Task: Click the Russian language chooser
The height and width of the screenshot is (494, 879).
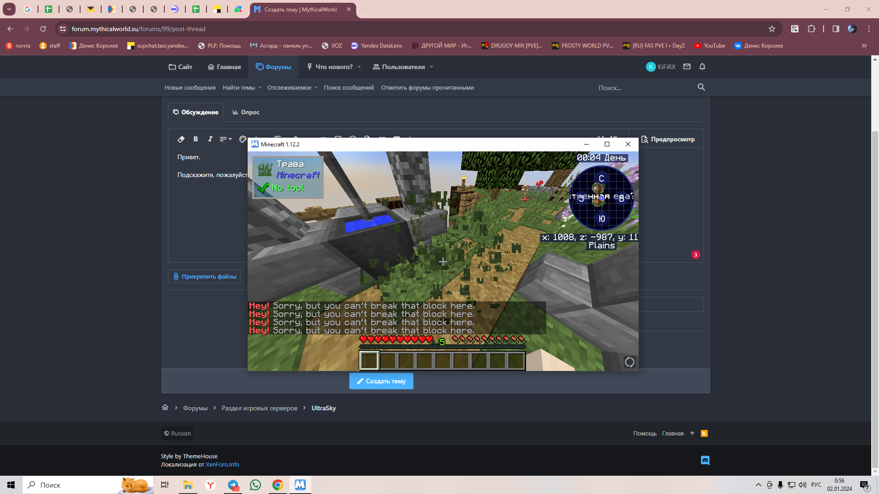Action: click(178, 433)
